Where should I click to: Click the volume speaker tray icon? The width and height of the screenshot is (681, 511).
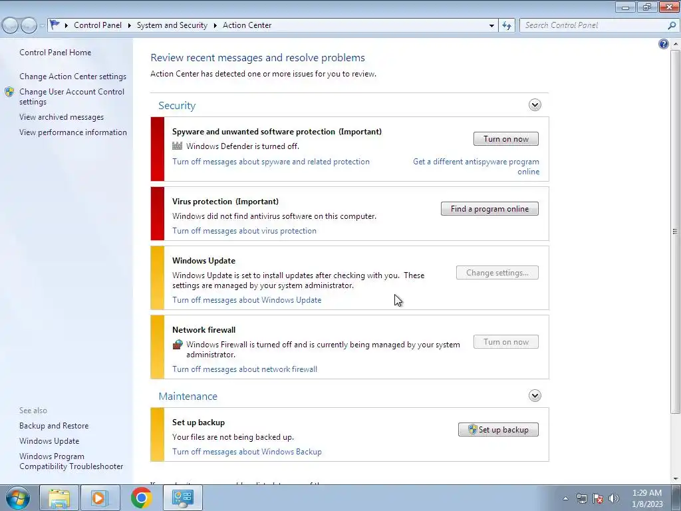(614, 498)
